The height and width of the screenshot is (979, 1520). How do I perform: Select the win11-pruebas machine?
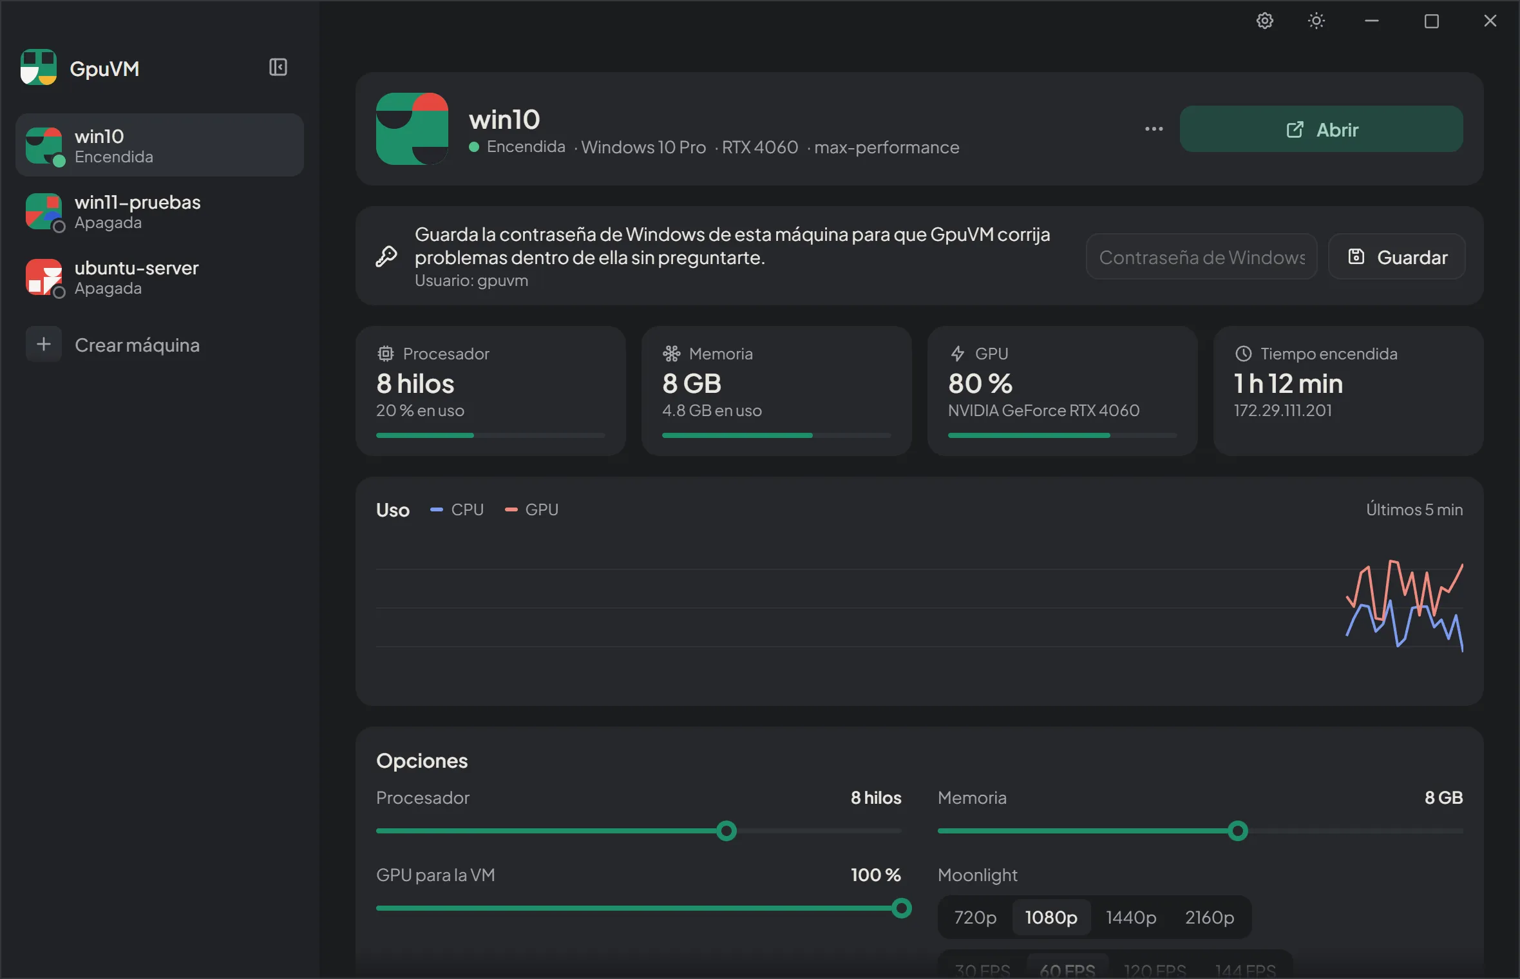(159, 211)
